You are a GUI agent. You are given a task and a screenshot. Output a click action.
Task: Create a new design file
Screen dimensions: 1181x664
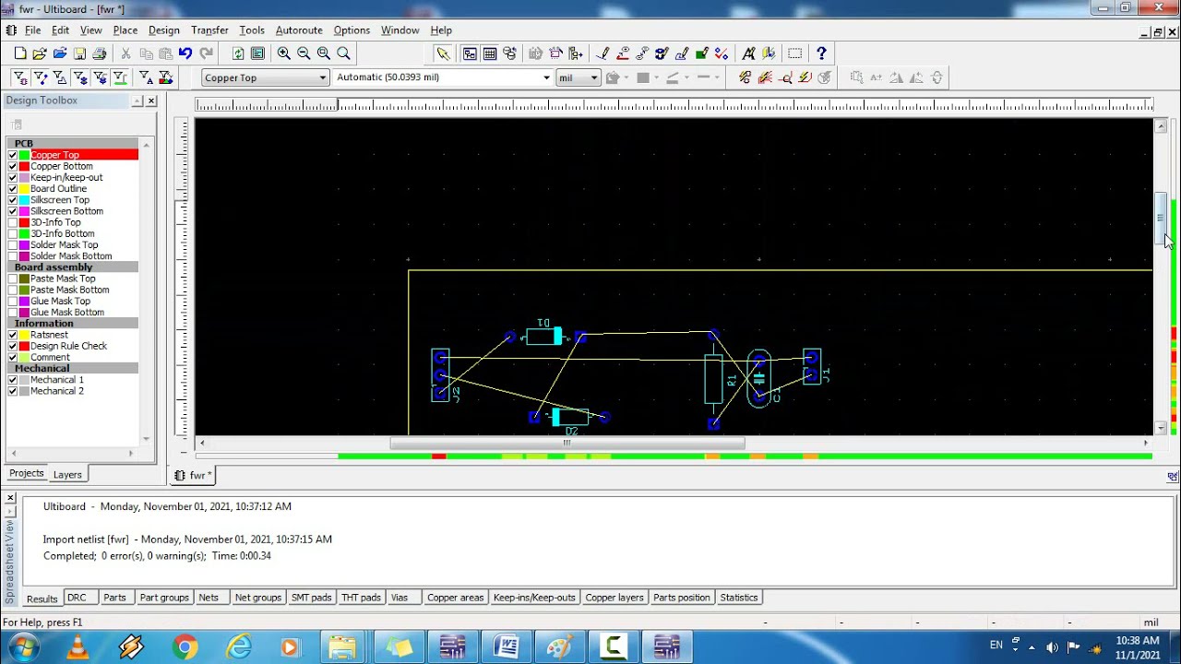[x=19, y=53]
